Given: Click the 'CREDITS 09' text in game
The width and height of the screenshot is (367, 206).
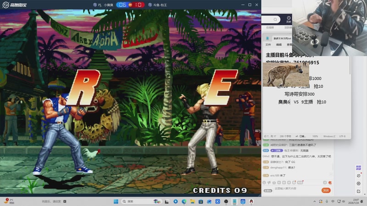Looking at the screenshot, I should click(x=220, y=190).
